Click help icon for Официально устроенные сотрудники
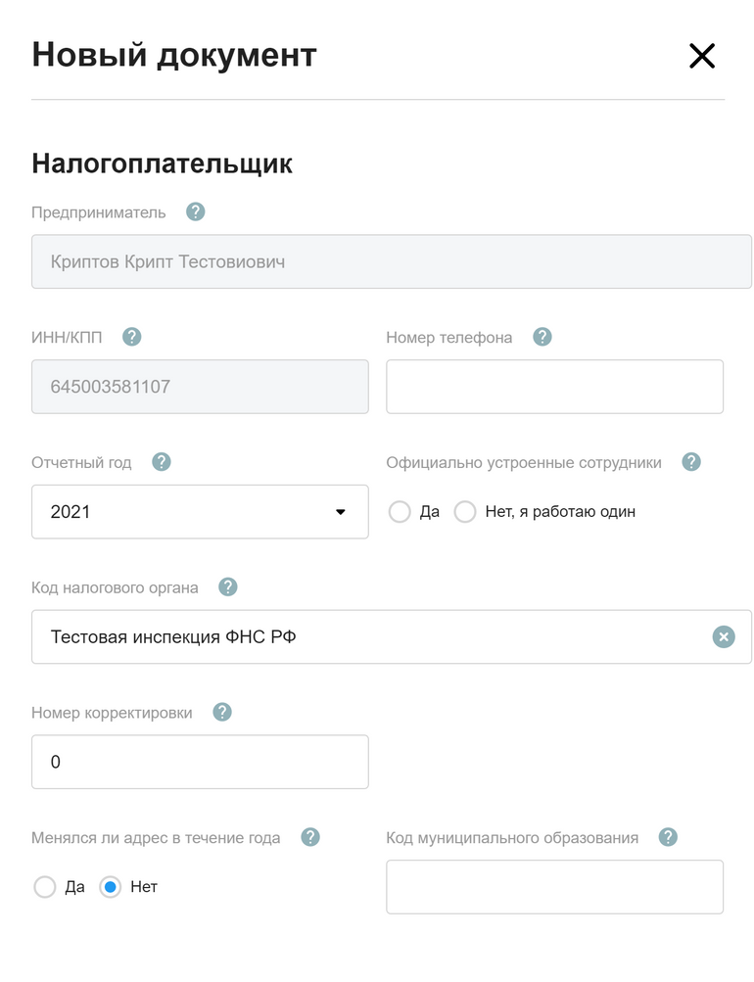Screen dimensions: 754x982 [691, 462]
